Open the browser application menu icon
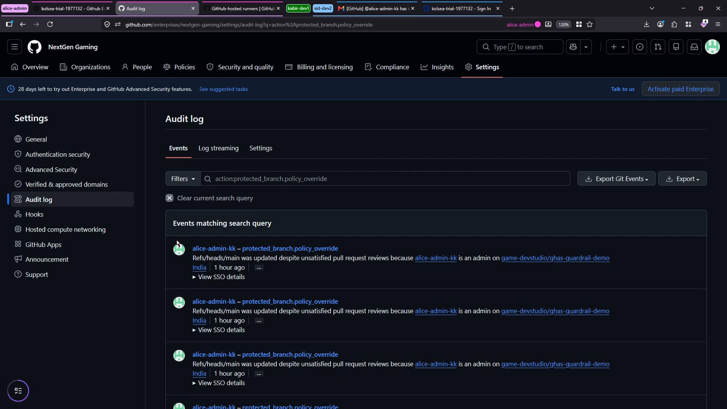The height and width of the screenshot is (409, 727). [718, 24]
